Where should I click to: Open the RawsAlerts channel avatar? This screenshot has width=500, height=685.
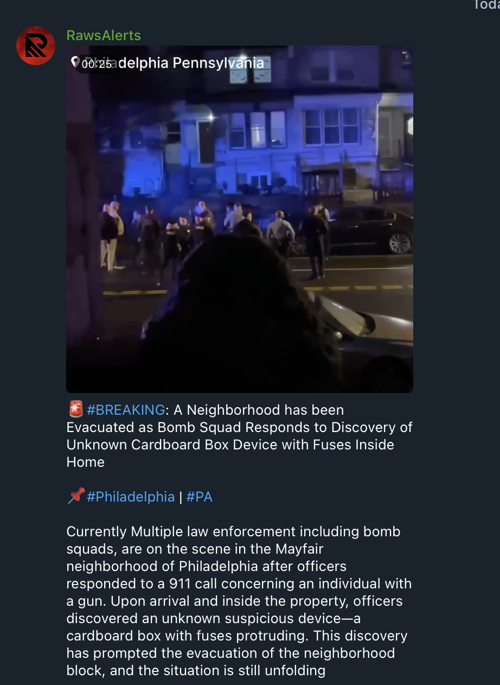coord(36,46)
